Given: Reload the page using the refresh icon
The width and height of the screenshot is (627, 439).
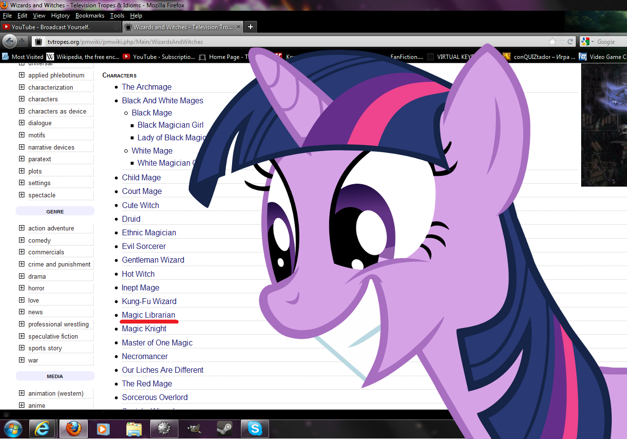Looking at the screenshot, I should [569, 41].
